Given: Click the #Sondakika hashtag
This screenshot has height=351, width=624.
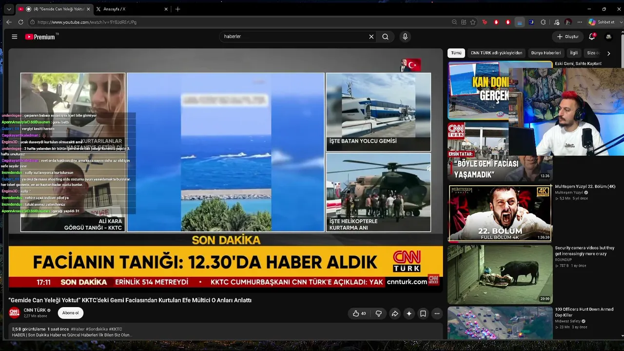Looking at the screenshot, I should click(x=97, y=329).
